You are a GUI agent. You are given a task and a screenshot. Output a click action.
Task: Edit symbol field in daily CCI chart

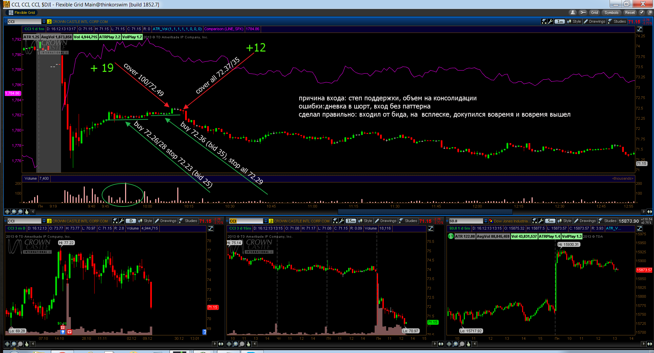(24, 221)
